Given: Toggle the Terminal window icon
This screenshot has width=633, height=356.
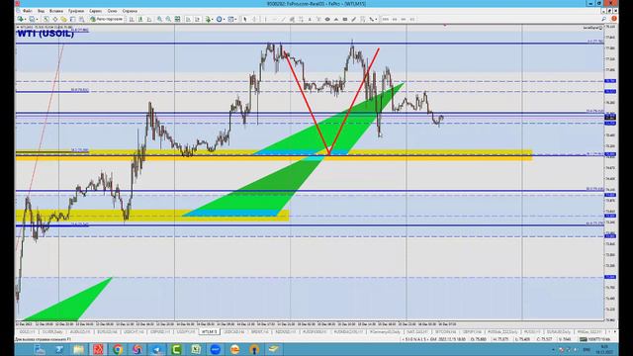Looking at the screenshot, I should pos(72,19).
